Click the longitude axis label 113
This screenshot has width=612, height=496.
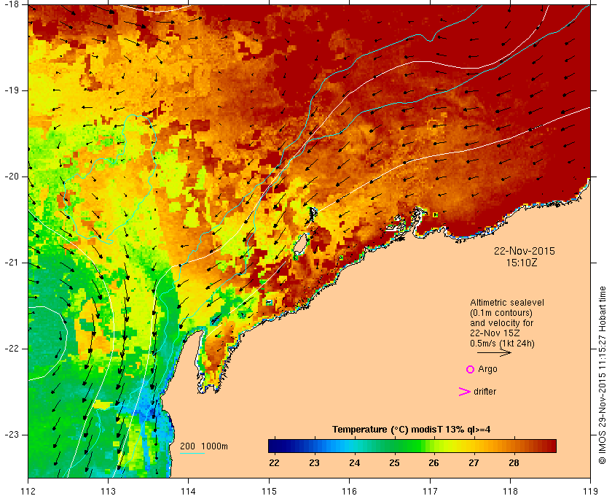point(108,492)
